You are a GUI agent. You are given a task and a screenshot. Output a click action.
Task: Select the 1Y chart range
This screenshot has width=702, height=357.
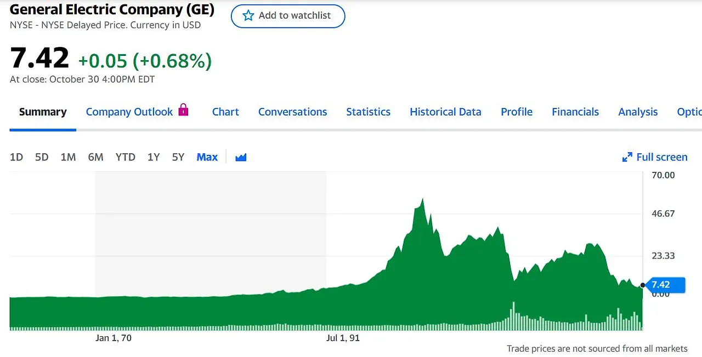(x=154, y=157)
